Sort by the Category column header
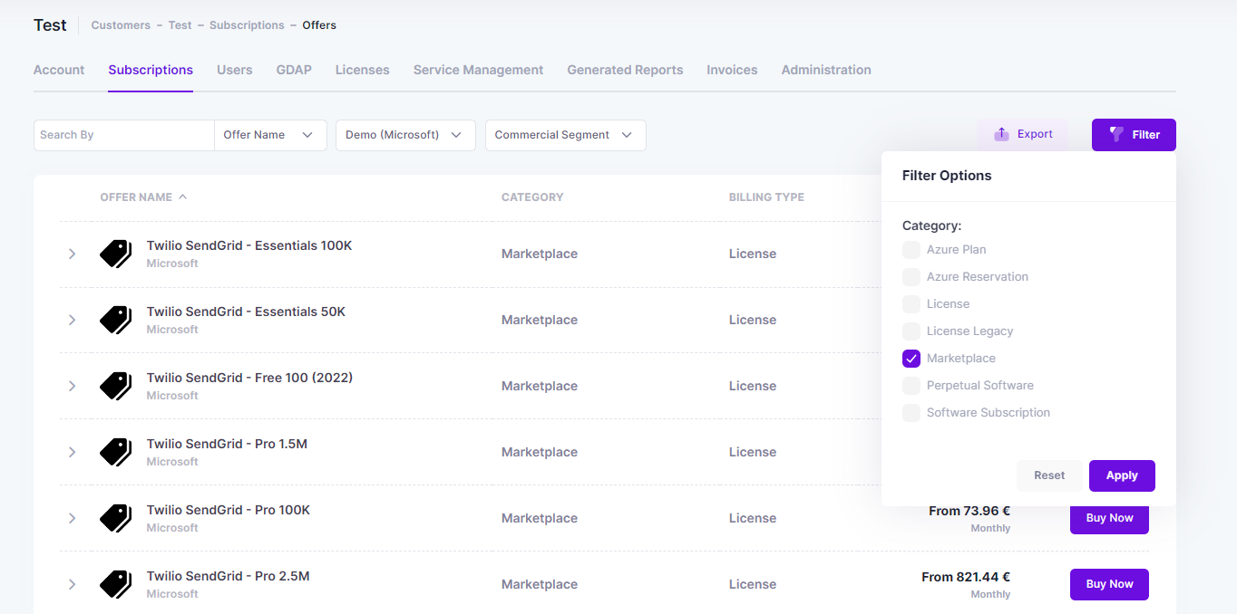This screenshot has height=614, width=1237. coord(532,197)
